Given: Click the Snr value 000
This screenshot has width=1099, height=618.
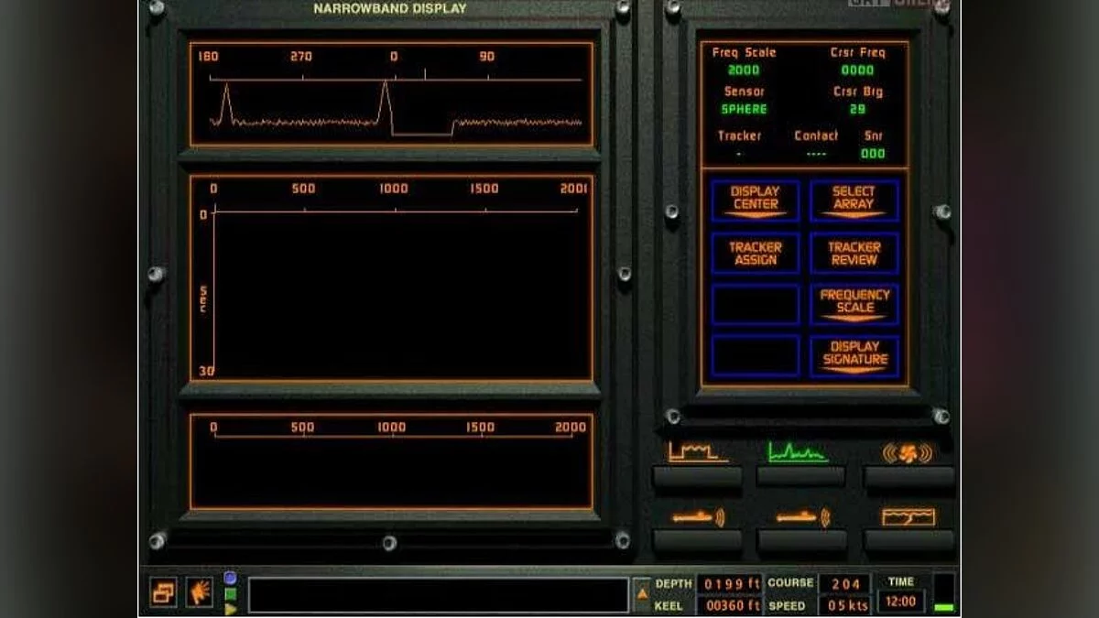Looking at the screenshot, I should pyautogui.click(x=873, y=154).
